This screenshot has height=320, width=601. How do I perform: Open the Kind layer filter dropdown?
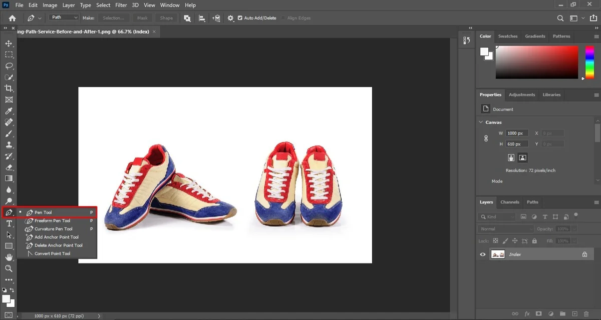tap(497, 216)
